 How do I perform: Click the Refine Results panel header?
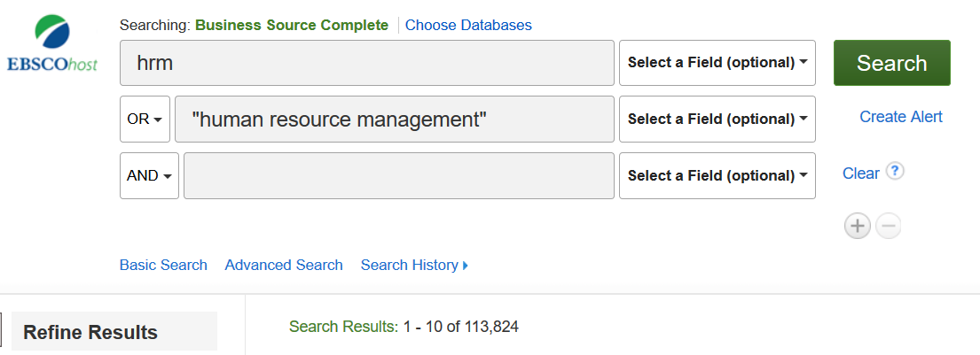pyautogui.click(x=90, y=332)
